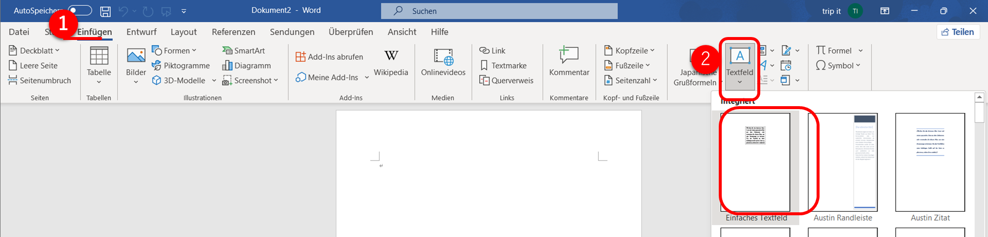Viewport: 988px width, 237px height.
Task: Select the Austin Randleiste thumbnail
Action: tap(843, 162)
